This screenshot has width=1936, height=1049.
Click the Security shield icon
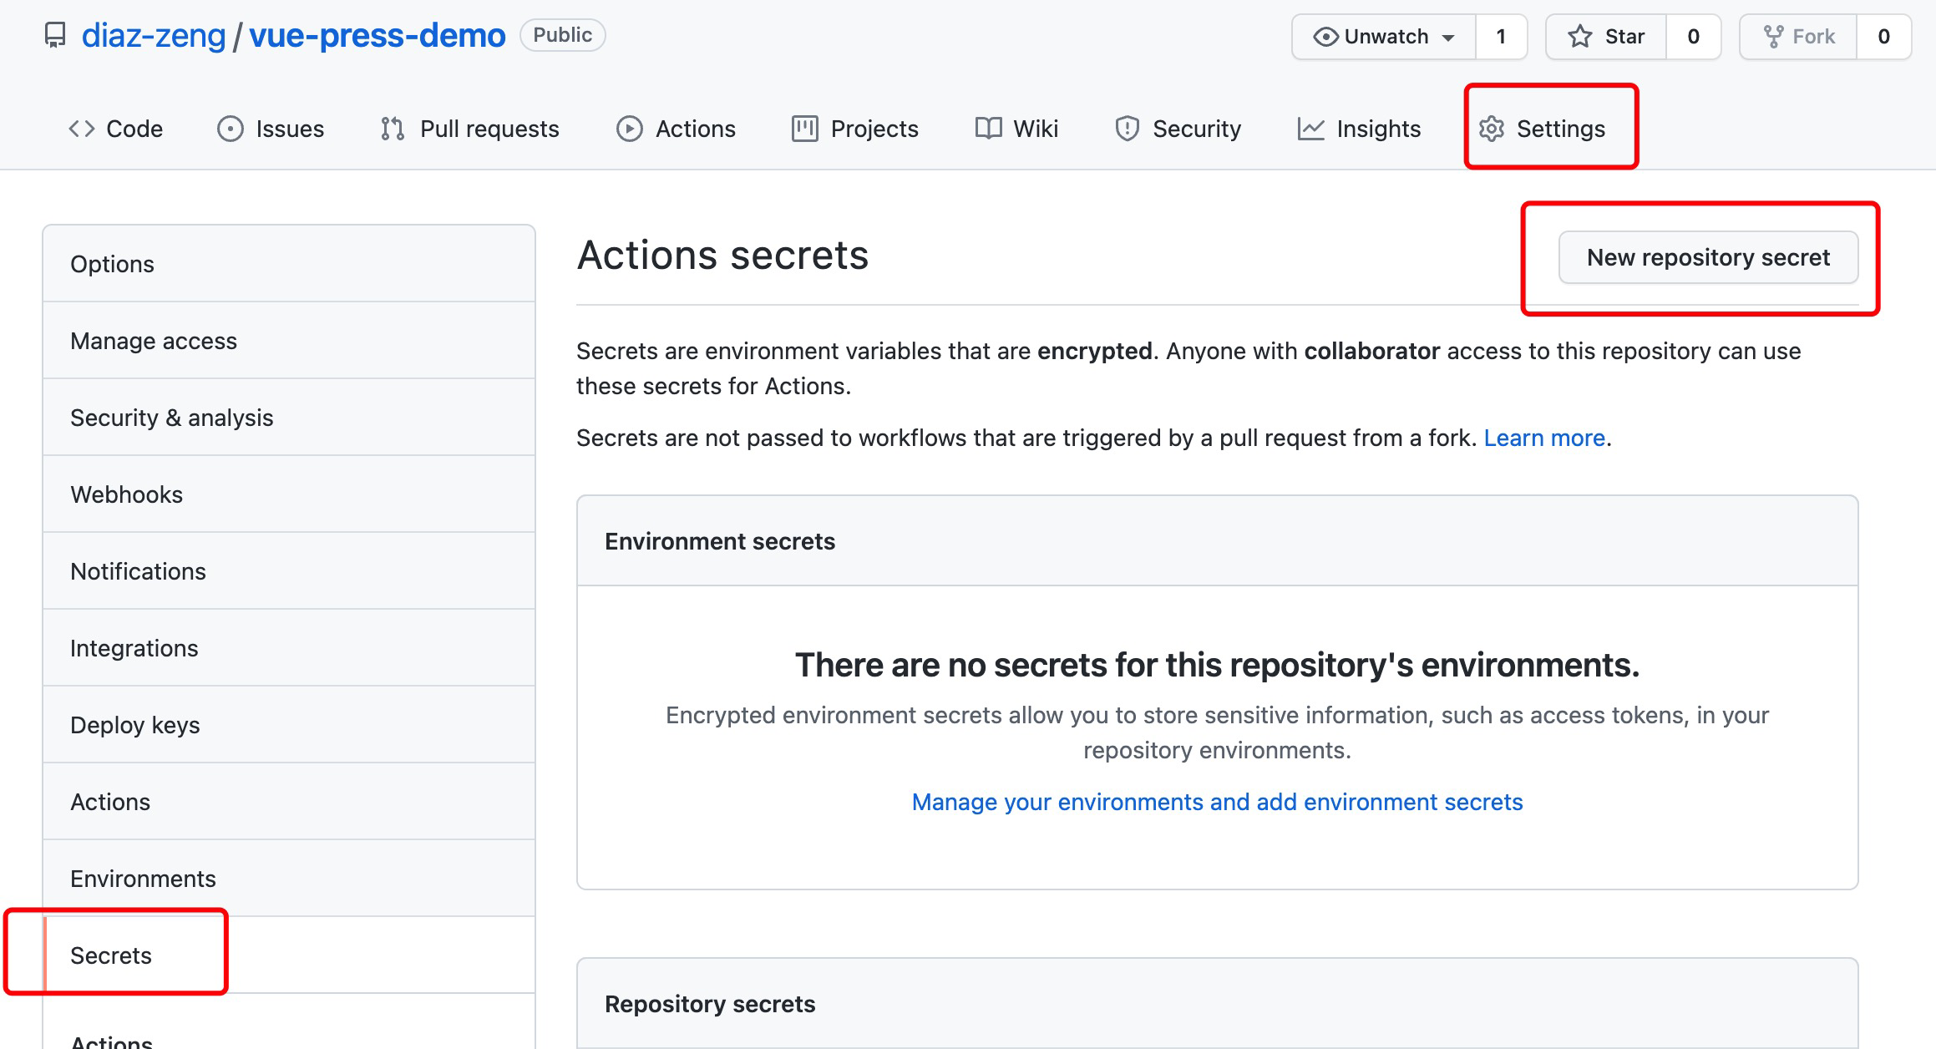(1127, 129)
